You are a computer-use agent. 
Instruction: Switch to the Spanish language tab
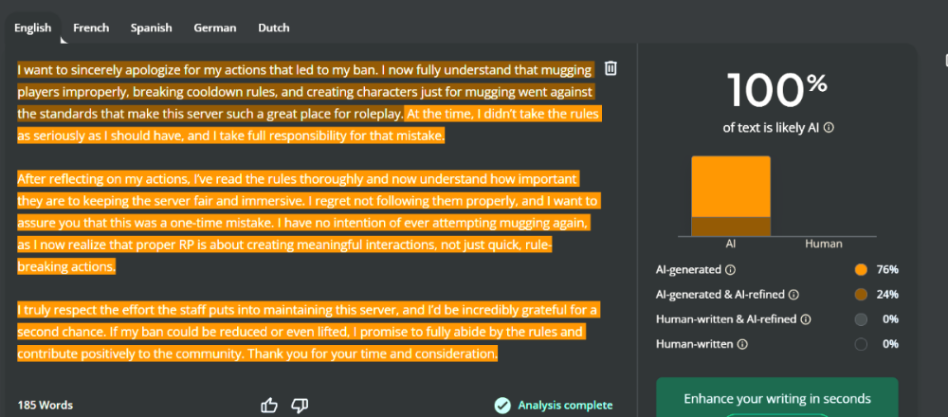pyautogui.click(x=152, y=28)
